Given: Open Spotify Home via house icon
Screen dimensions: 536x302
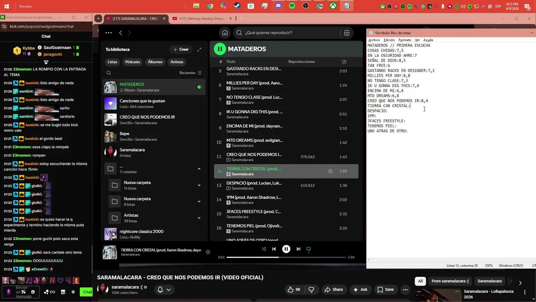Looking at the screenshot, I should click(225, 33).
